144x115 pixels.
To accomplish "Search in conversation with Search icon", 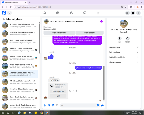I will tap(128, 39).
